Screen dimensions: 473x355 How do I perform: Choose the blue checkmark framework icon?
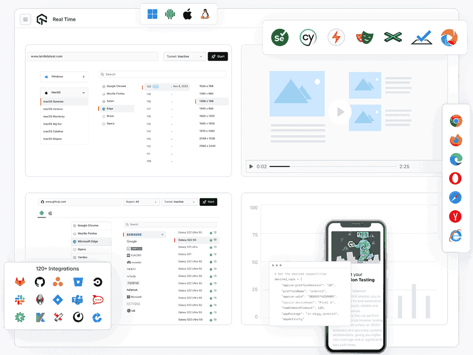coord(421,38)
